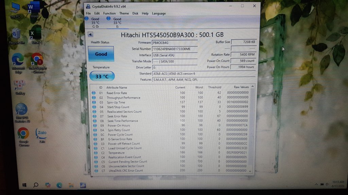Open Thao Nguyen Chrome desktop shortcut
348x195 pixels.
point(37,63)
